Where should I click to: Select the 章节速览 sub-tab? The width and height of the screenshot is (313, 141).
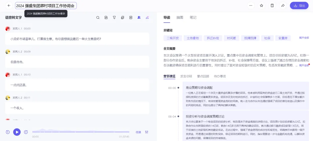170,76
